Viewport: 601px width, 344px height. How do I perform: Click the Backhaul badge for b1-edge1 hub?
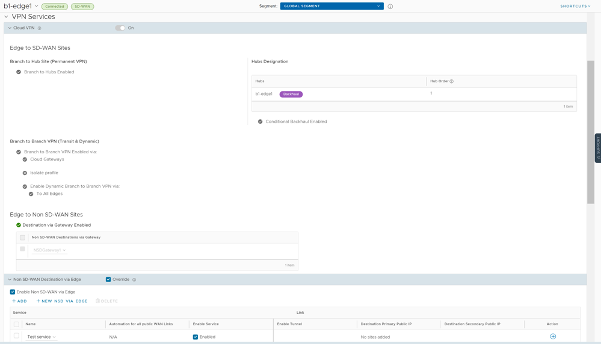(291, 94)
